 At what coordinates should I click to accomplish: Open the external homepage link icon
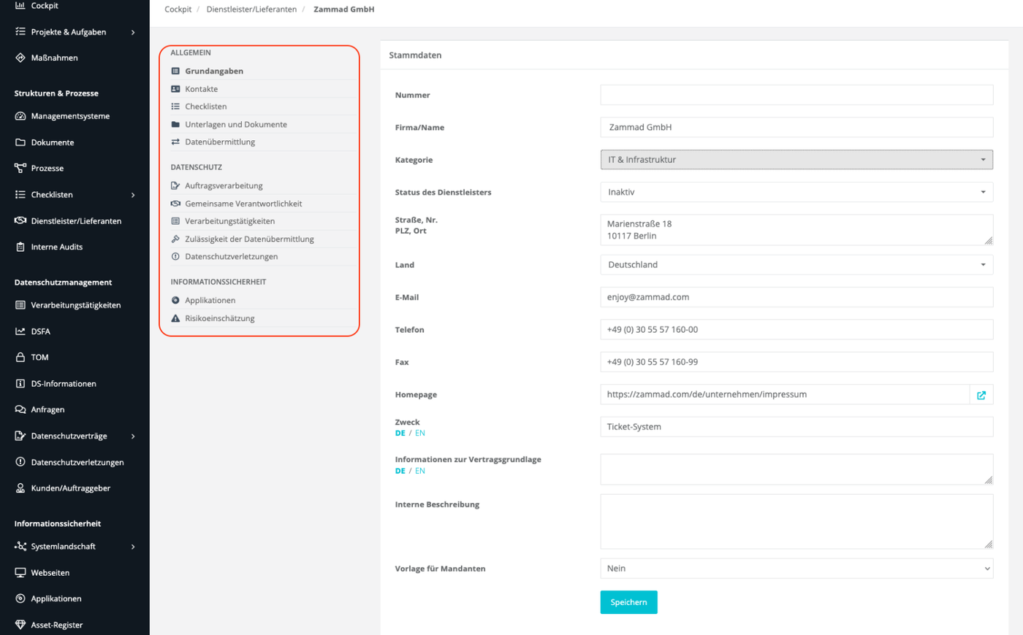click(x=981, y=395)
